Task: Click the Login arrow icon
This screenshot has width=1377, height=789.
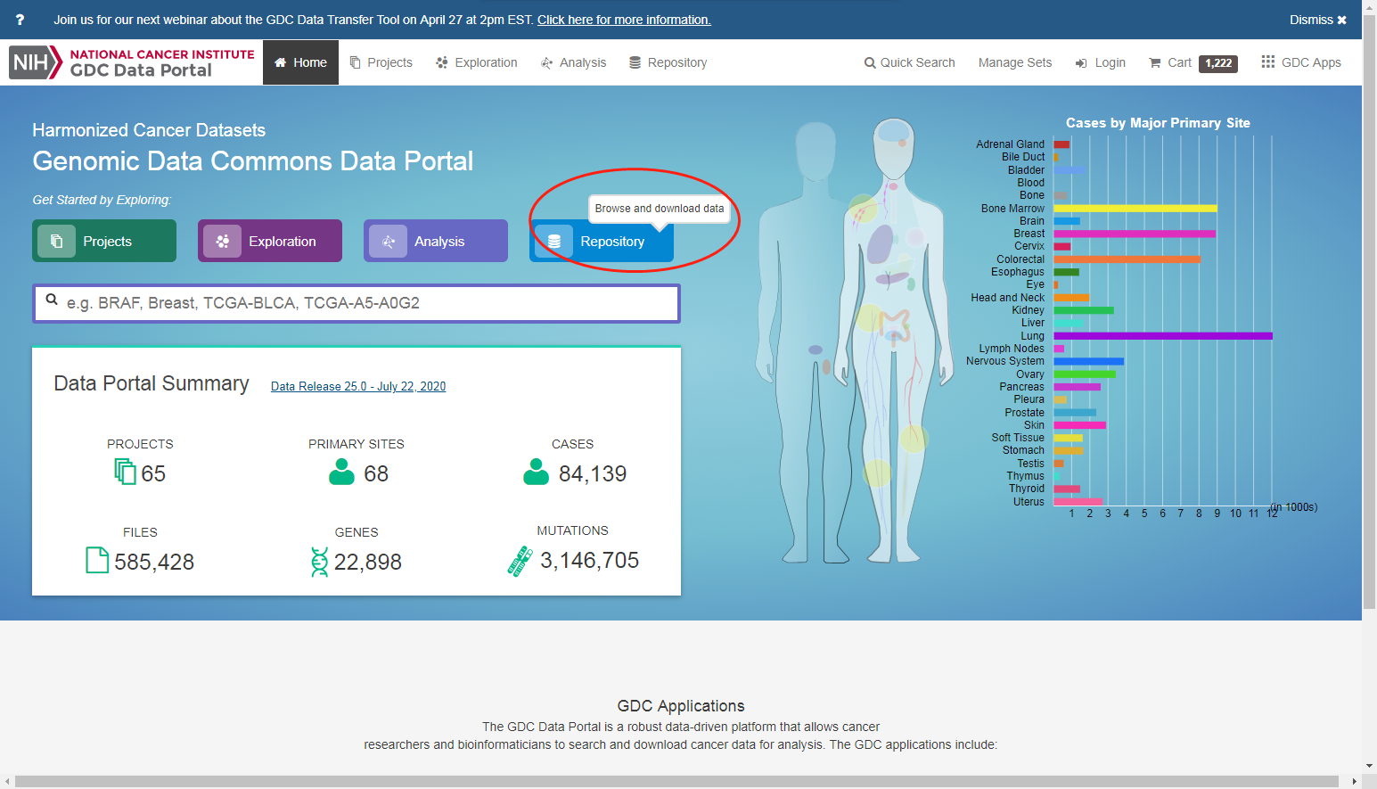Action: (x=1081, y=63)
